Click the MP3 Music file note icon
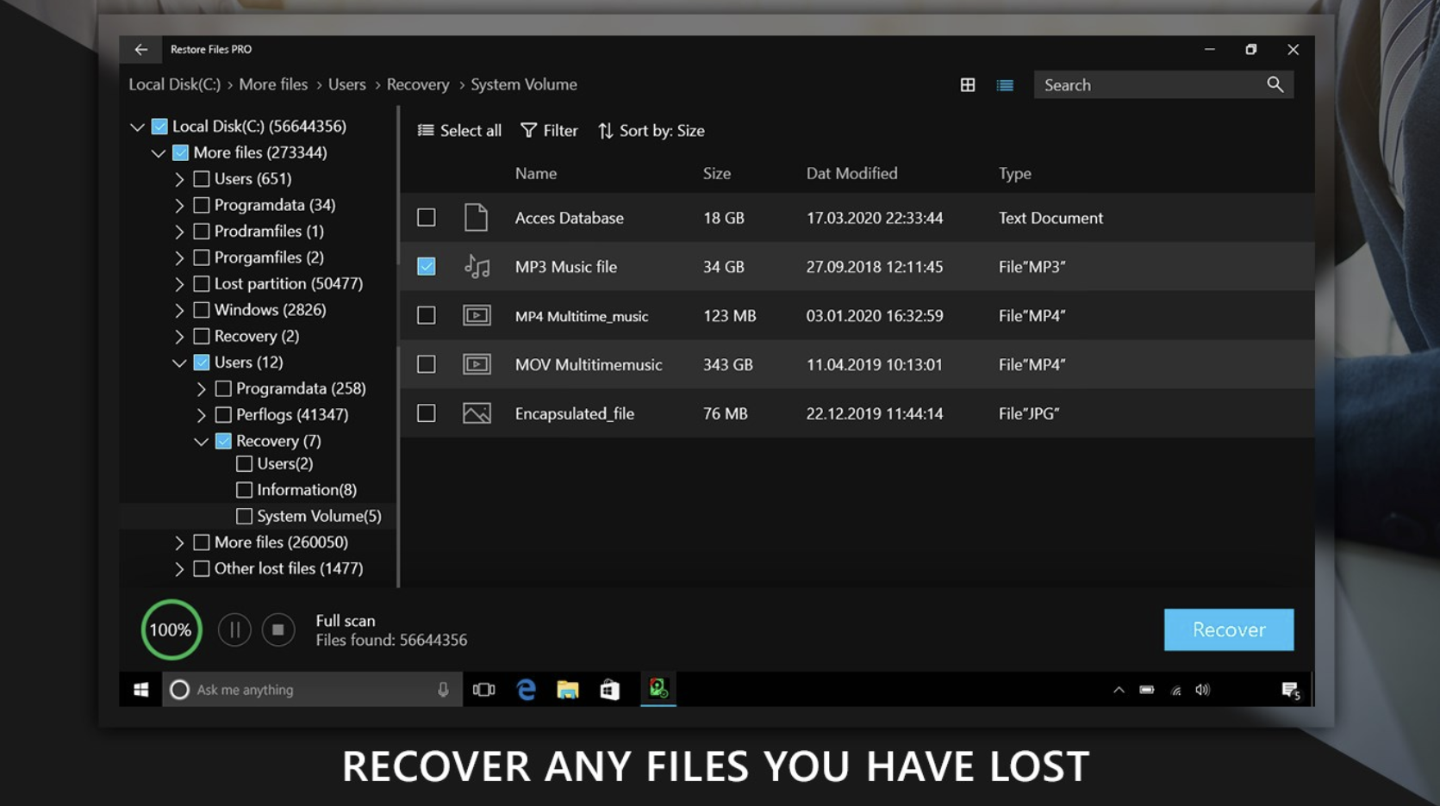The width and height of the screenshot is (1440, 806). coord(477,267)
